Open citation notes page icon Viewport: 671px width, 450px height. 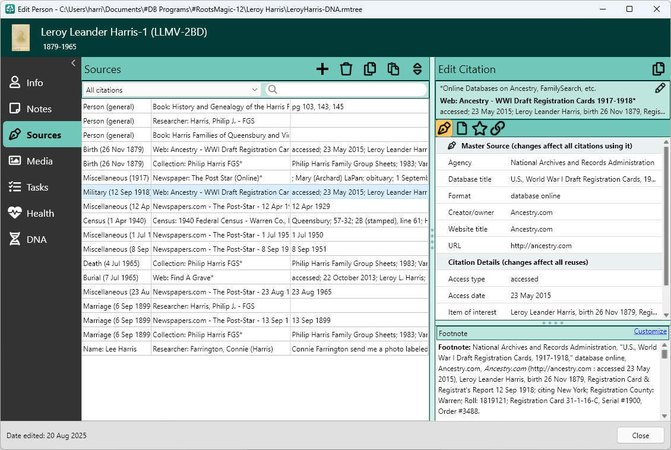[x=462, y=128]
